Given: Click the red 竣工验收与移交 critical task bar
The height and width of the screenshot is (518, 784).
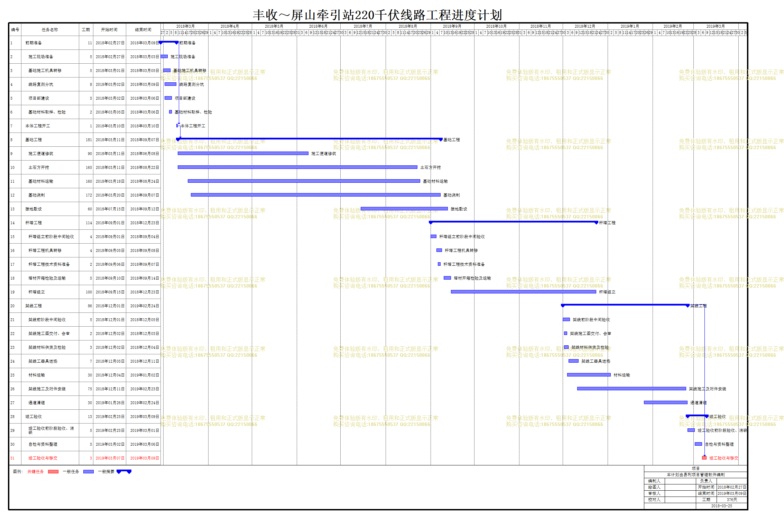Looking at the screenshot, I should pos(704,458).
